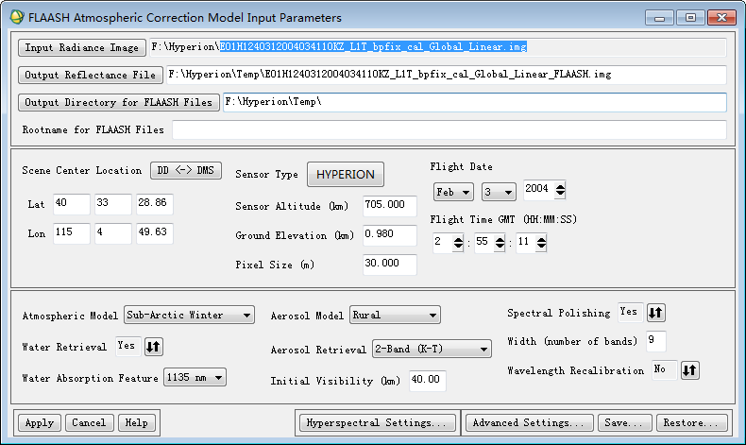Open the Aerosol Retrieval dropdown
Screen dimensions: 746x445
(432, 349)
